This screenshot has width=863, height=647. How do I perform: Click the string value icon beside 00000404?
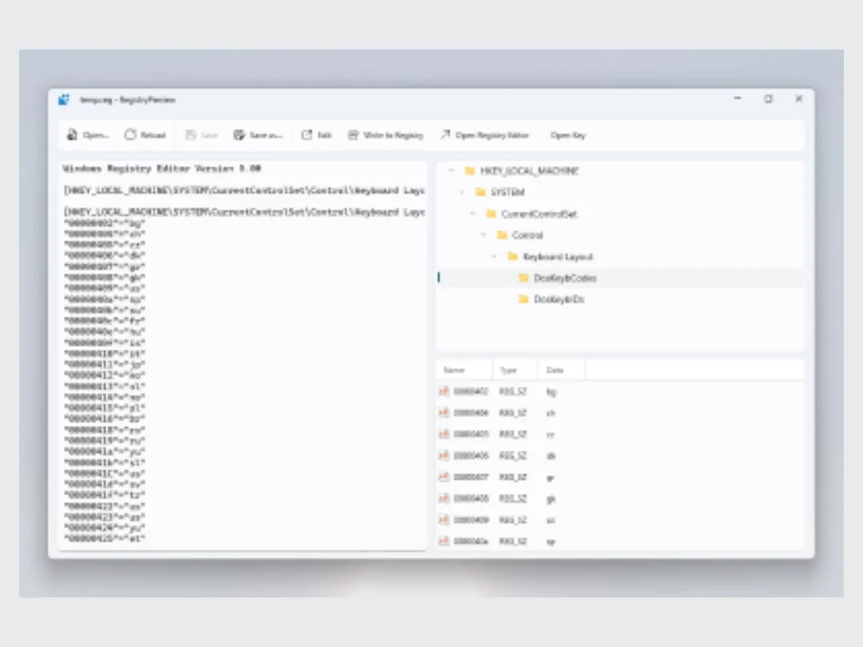(x=443, y=413)
